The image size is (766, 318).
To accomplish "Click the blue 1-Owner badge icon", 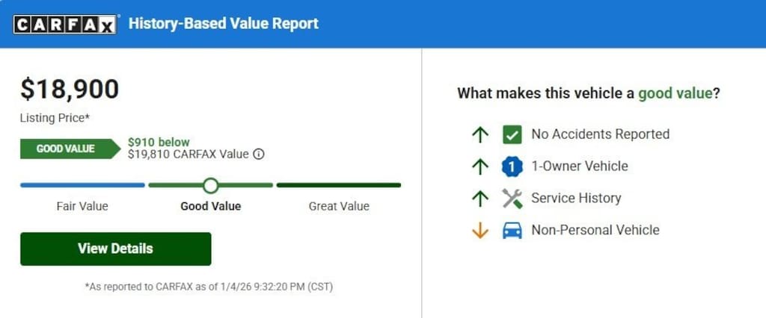I will click(512, 166).
